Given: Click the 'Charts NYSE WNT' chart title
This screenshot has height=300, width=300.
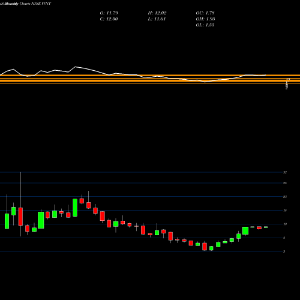Looking at the screenshot, I should point(35,4).
